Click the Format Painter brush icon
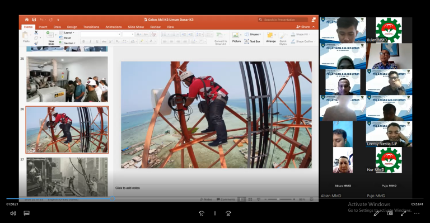The height and width of the screenshot is (223, 430). (x=36, y=43)
